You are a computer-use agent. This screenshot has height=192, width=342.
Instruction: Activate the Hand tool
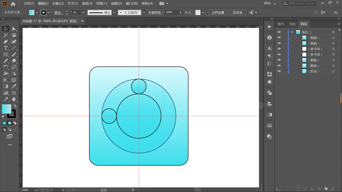(14, 99)
